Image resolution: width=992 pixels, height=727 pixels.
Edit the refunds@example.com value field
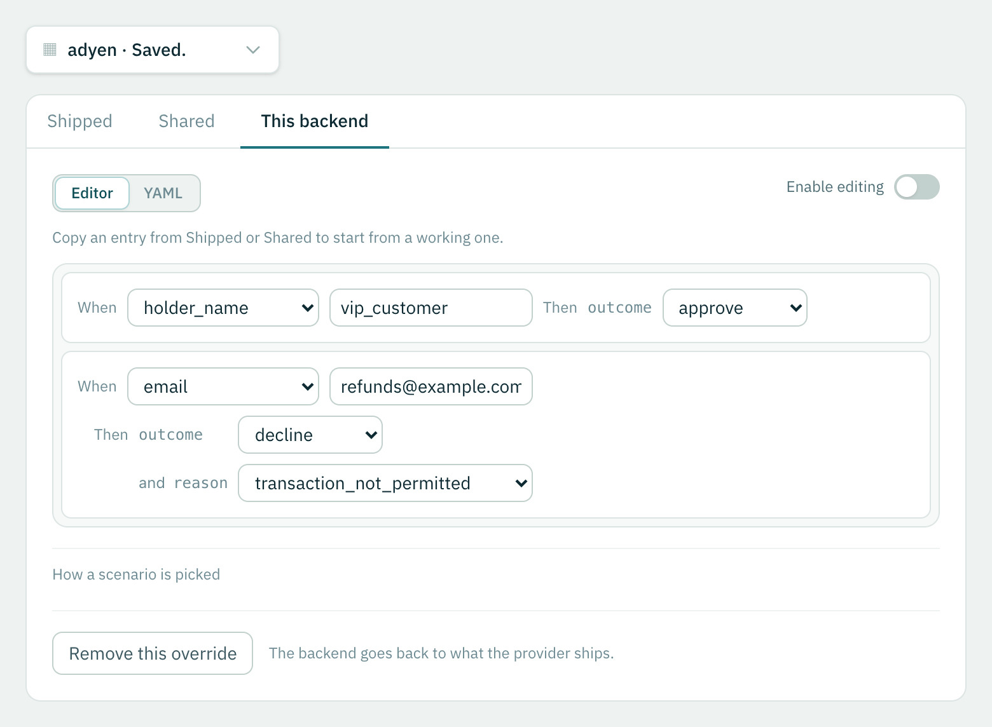tap(431, 386)
